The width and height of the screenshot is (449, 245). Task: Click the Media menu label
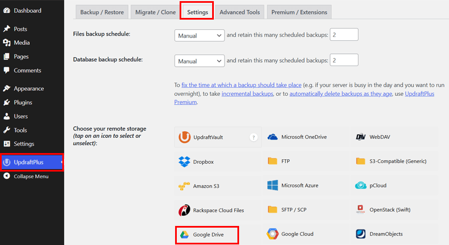(22, 43)
